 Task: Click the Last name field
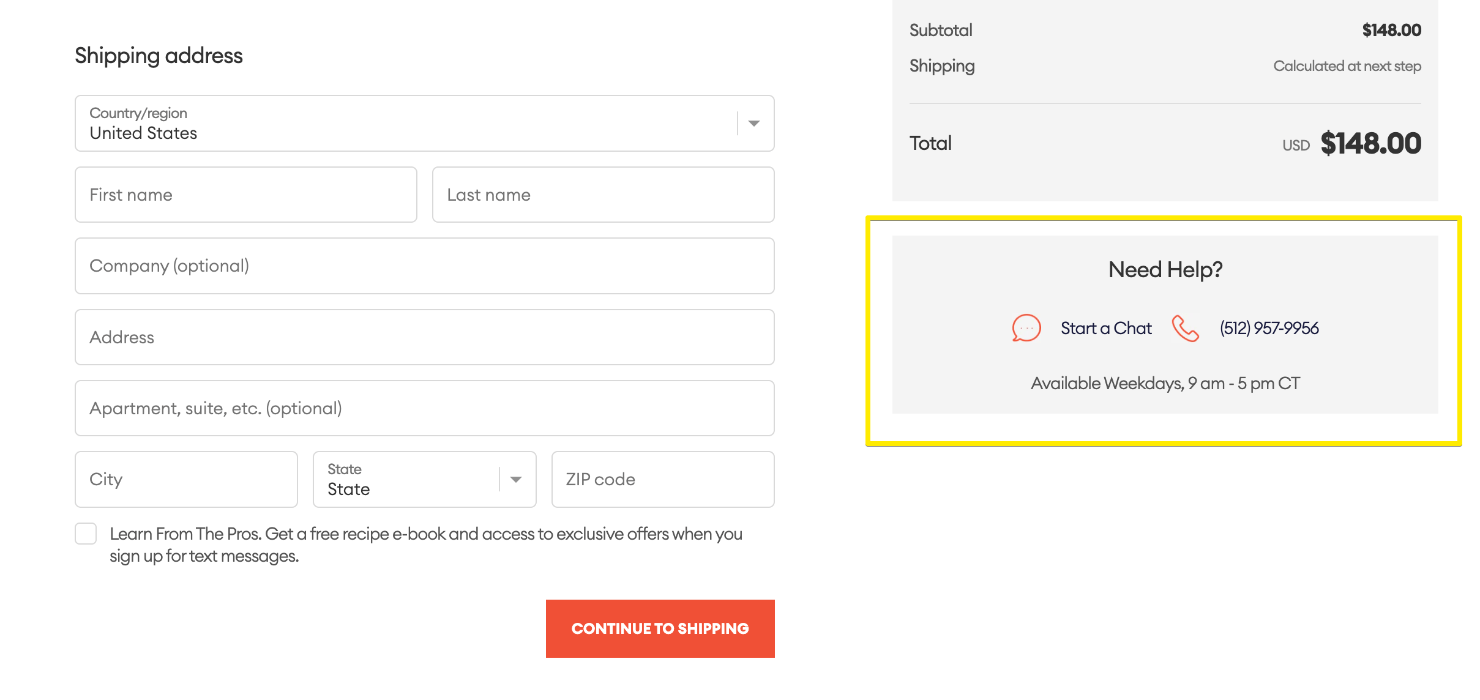point(603,195)
